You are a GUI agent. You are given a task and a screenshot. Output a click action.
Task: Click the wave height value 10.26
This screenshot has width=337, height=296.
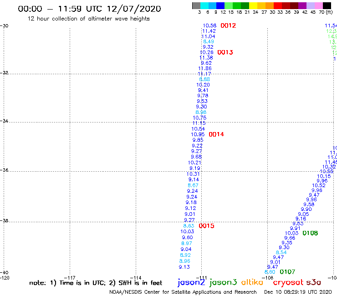click(207, 52)
